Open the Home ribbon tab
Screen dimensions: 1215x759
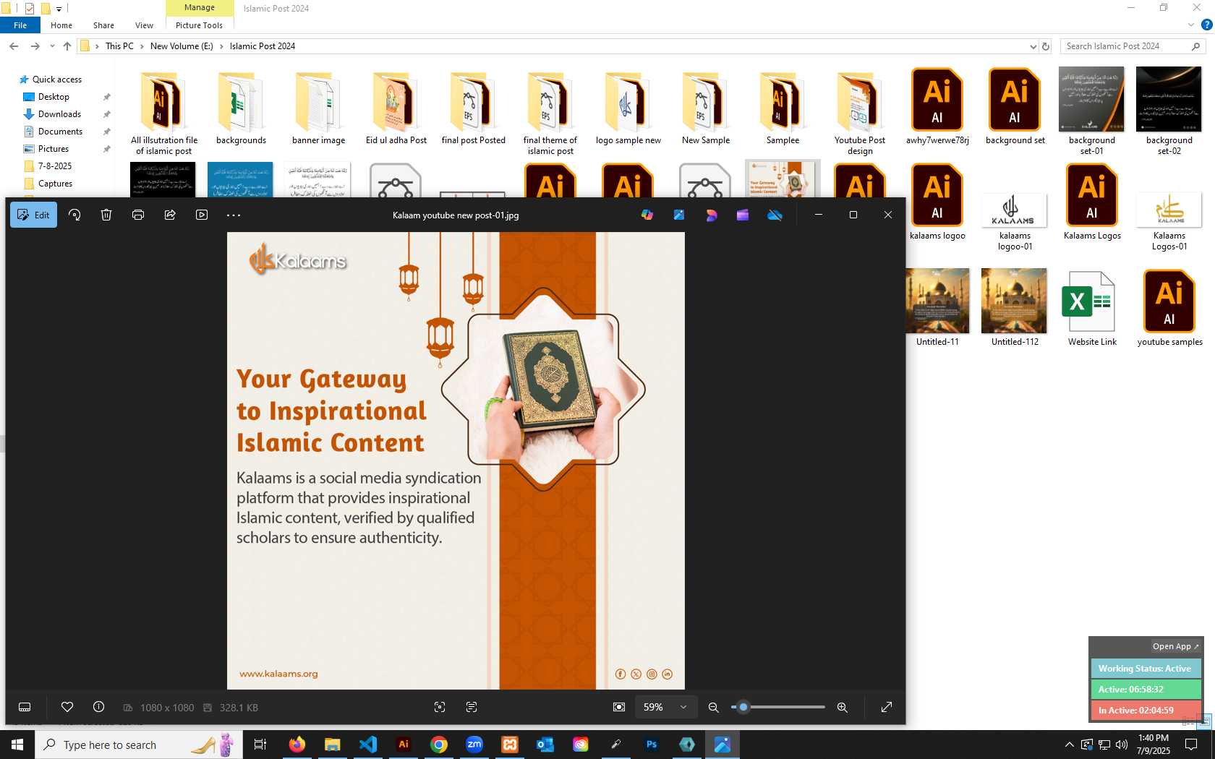[61, 25]
